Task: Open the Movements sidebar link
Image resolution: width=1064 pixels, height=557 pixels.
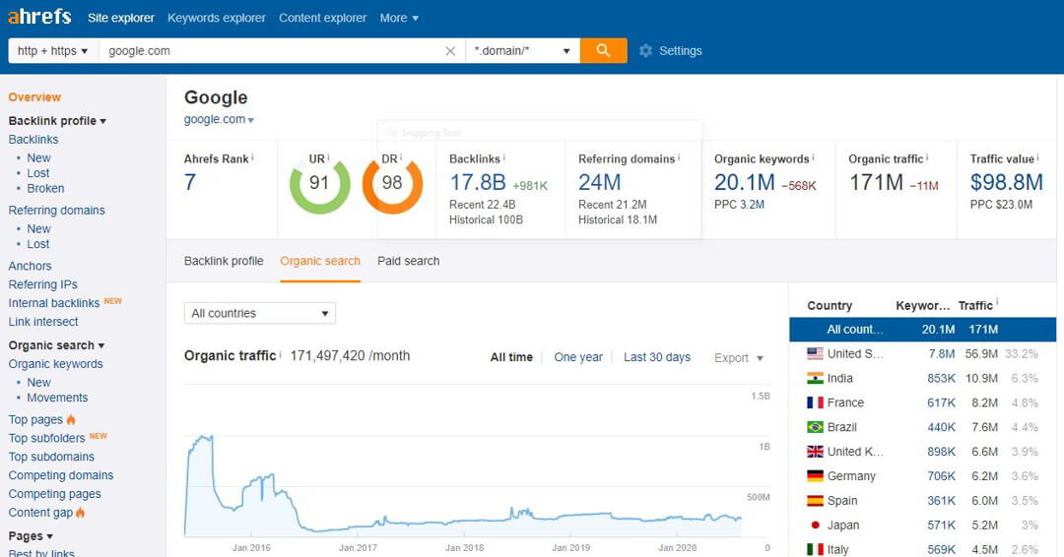Action: [57, 398]
